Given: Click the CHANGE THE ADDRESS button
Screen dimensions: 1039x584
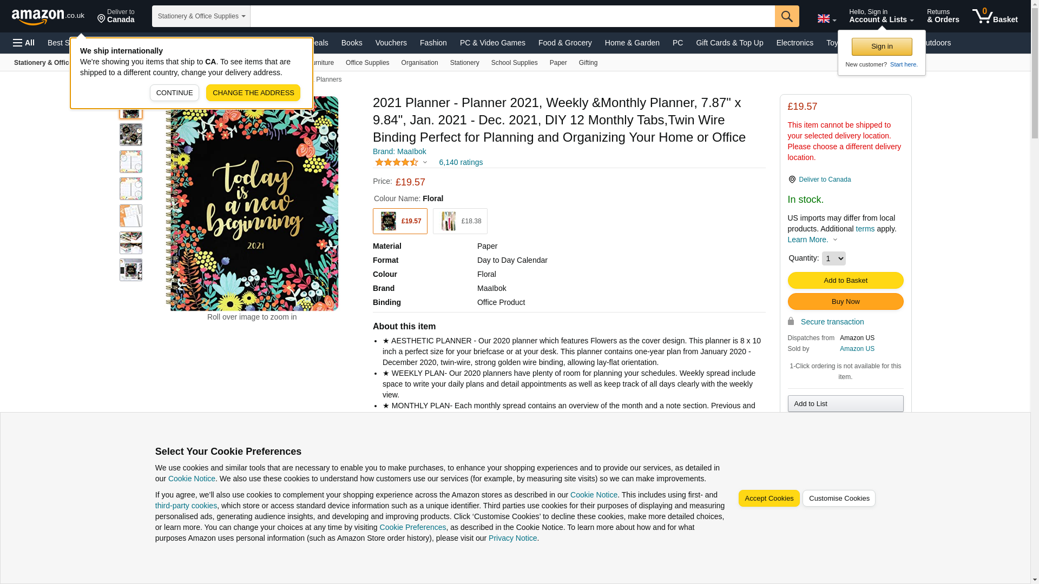Looking at the screenshot, I should pyautogui.click(x=253, y=92).
